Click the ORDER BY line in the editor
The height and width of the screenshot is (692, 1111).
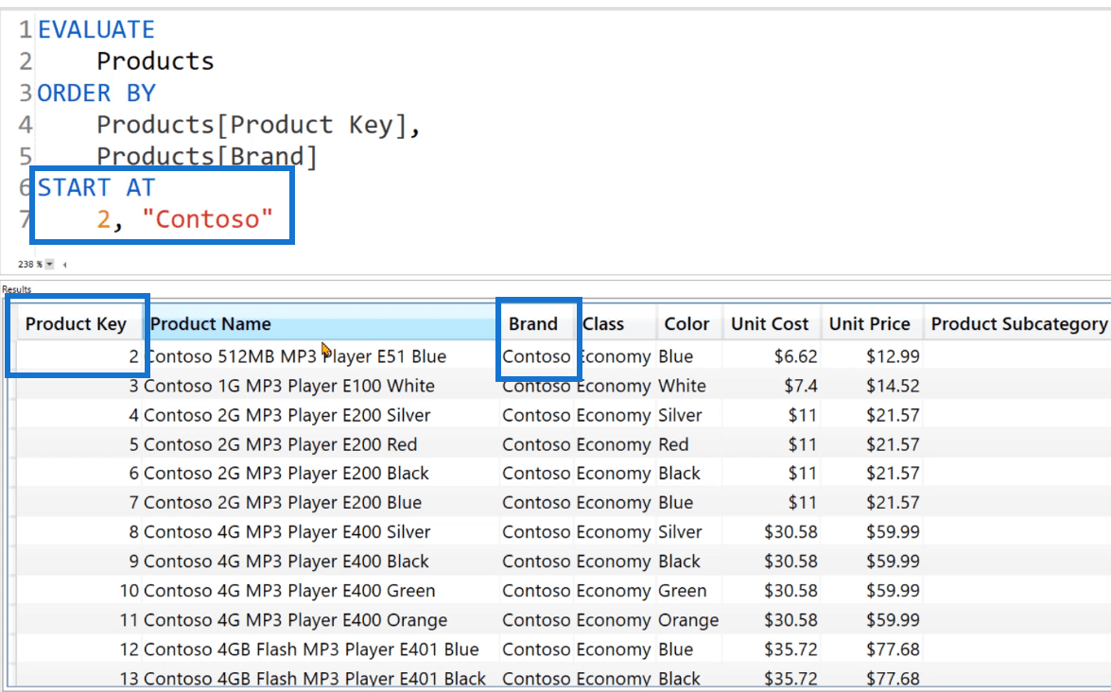(96, 94)
